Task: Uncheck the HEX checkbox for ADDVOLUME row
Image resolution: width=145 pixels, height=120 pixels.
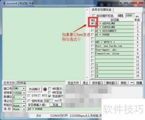Action: click(x=93, y=23)
